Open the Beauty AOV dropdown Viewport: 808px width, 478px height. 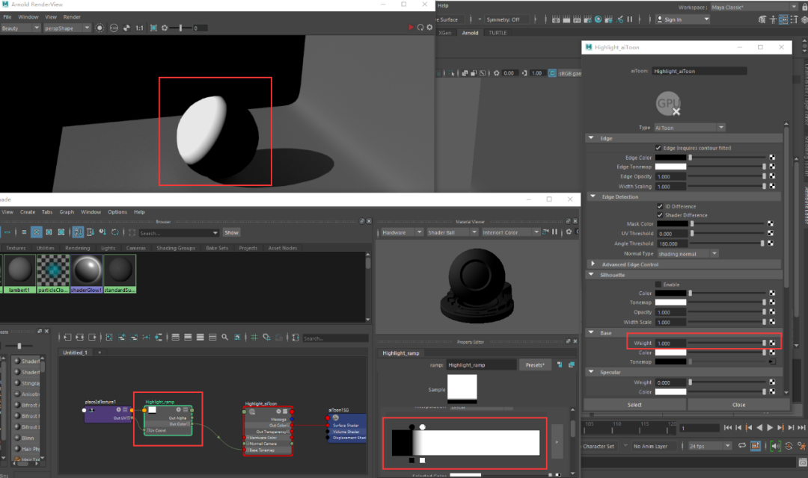coord(20,28)
